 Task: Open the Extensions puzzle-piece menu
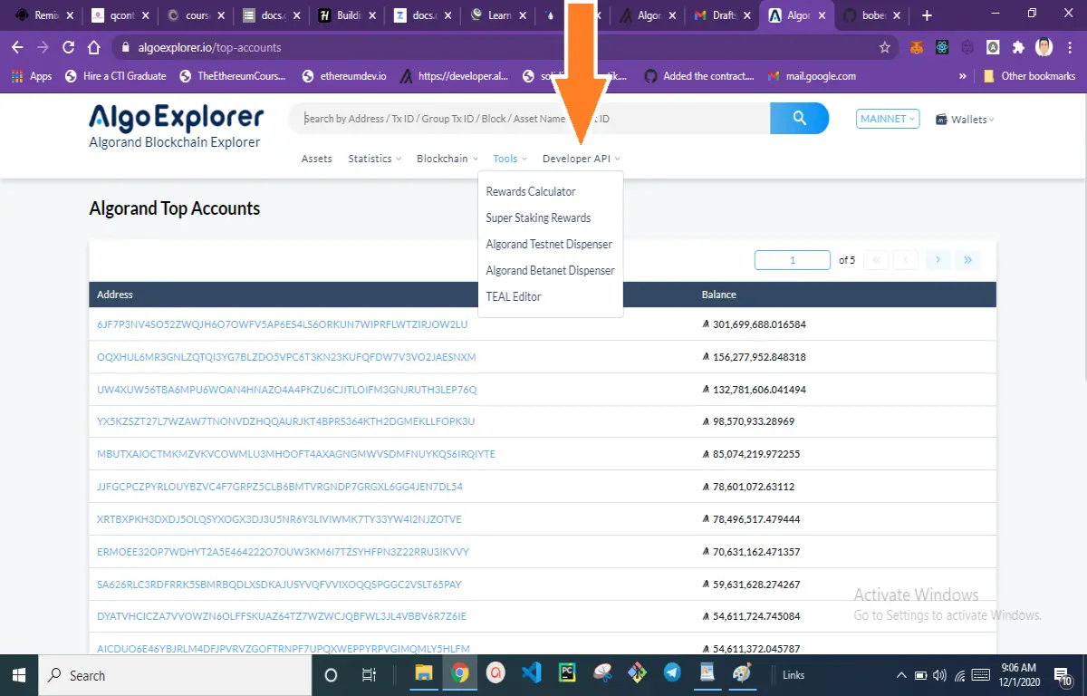tap(1018, 47)
